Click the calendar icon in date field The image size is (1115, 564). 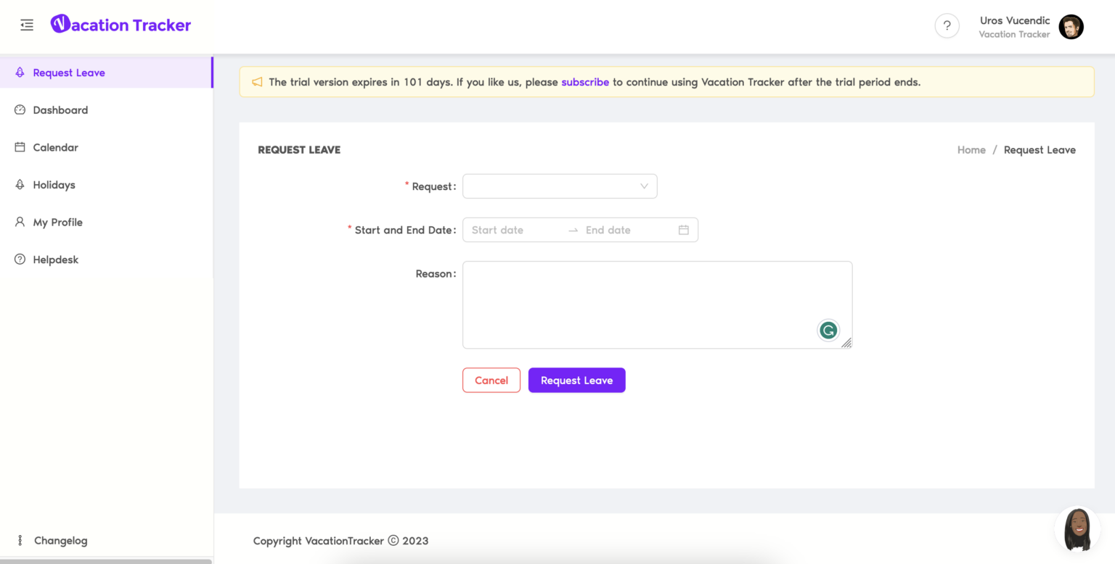click(x=683, y=230)
